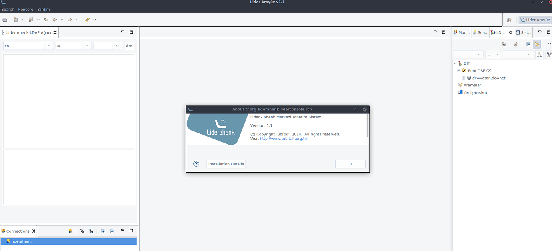Click the previous annotation up-arrow icon

click(31, 20)
